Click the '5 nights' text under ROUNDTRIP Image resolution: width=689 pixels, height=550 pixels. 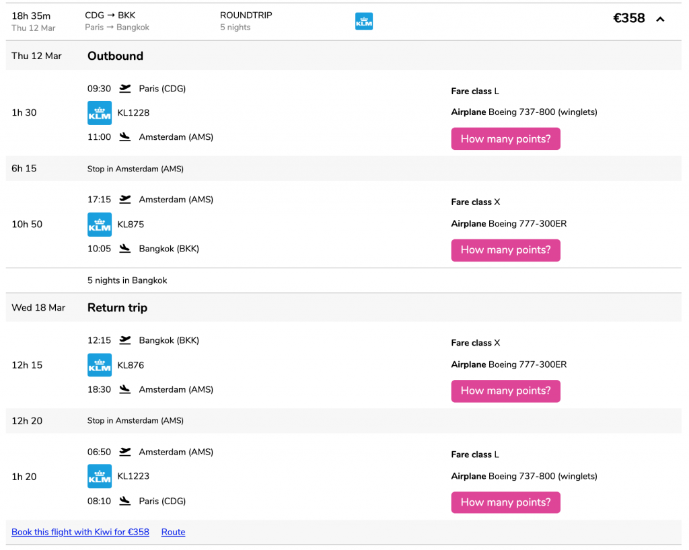pyautogui.click(x=235, y=27)
